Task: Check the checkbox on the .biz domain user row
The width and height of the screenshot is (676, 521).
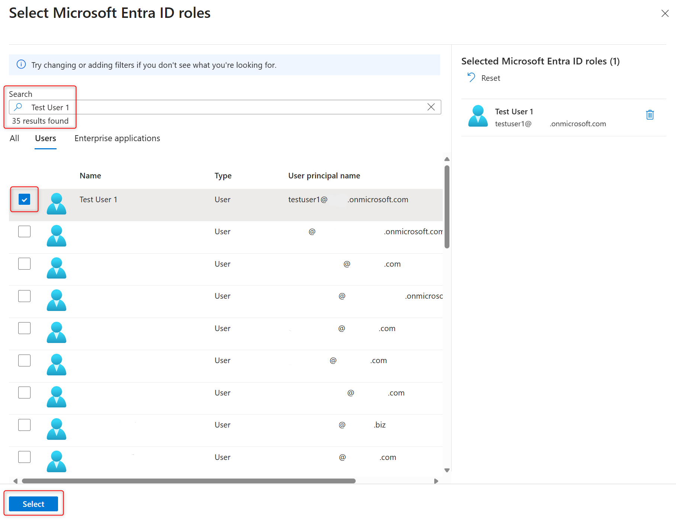Action: pos(24,425)
